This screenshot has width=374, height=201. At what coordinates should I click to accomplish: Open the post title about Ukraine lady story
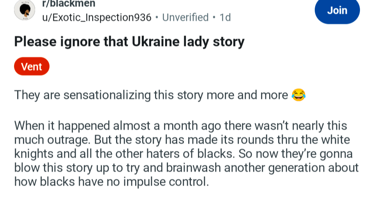pyautogui.click(x=129, y=42)
